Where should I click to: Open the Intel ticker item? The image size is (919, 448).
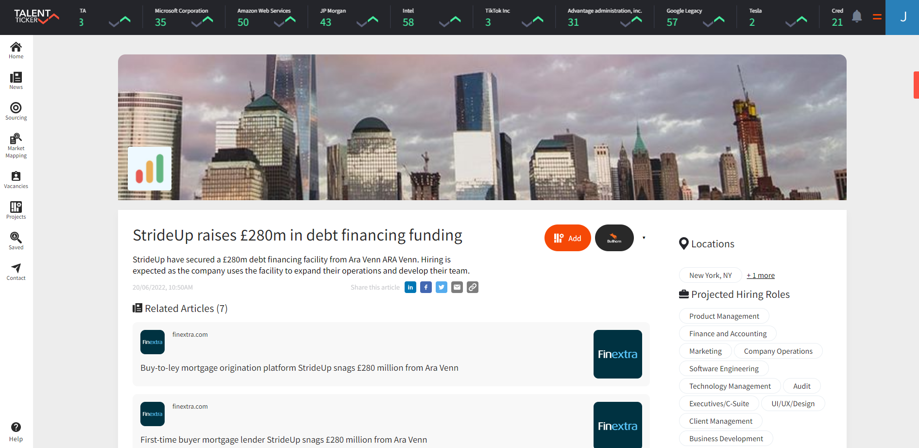[x=431, y=17]
